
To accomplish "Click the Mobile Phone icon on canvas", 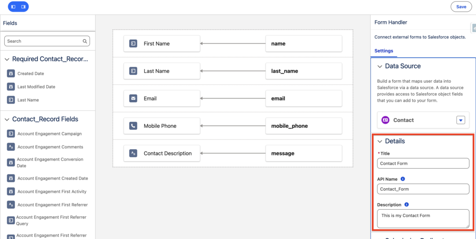I will [x=133, y=126].
